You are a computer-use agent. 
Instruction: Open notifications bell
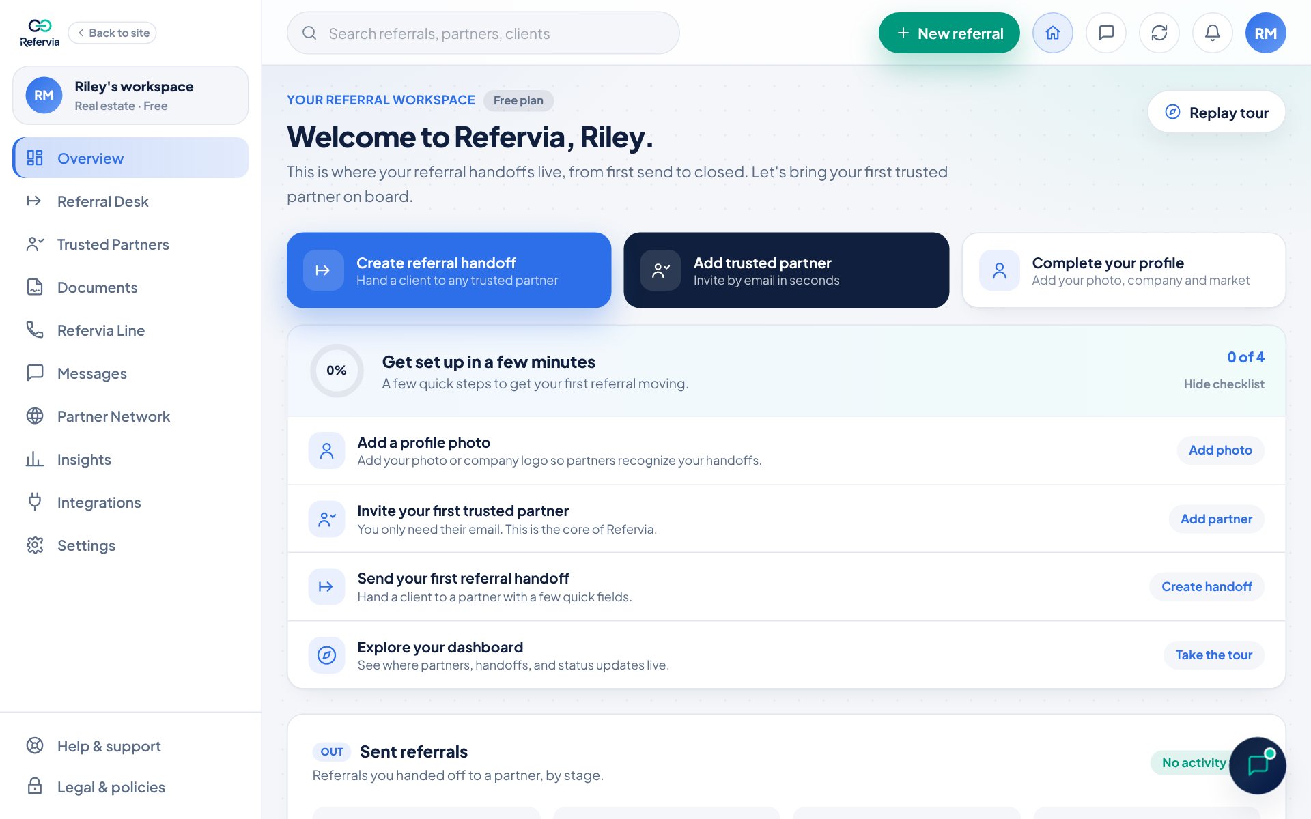[1212, 33]
